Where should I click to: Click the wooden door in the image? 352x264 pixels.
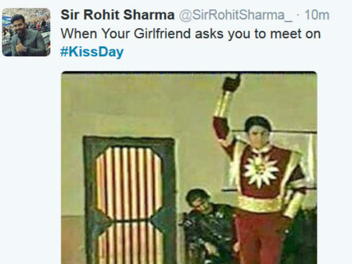point(129,200)
